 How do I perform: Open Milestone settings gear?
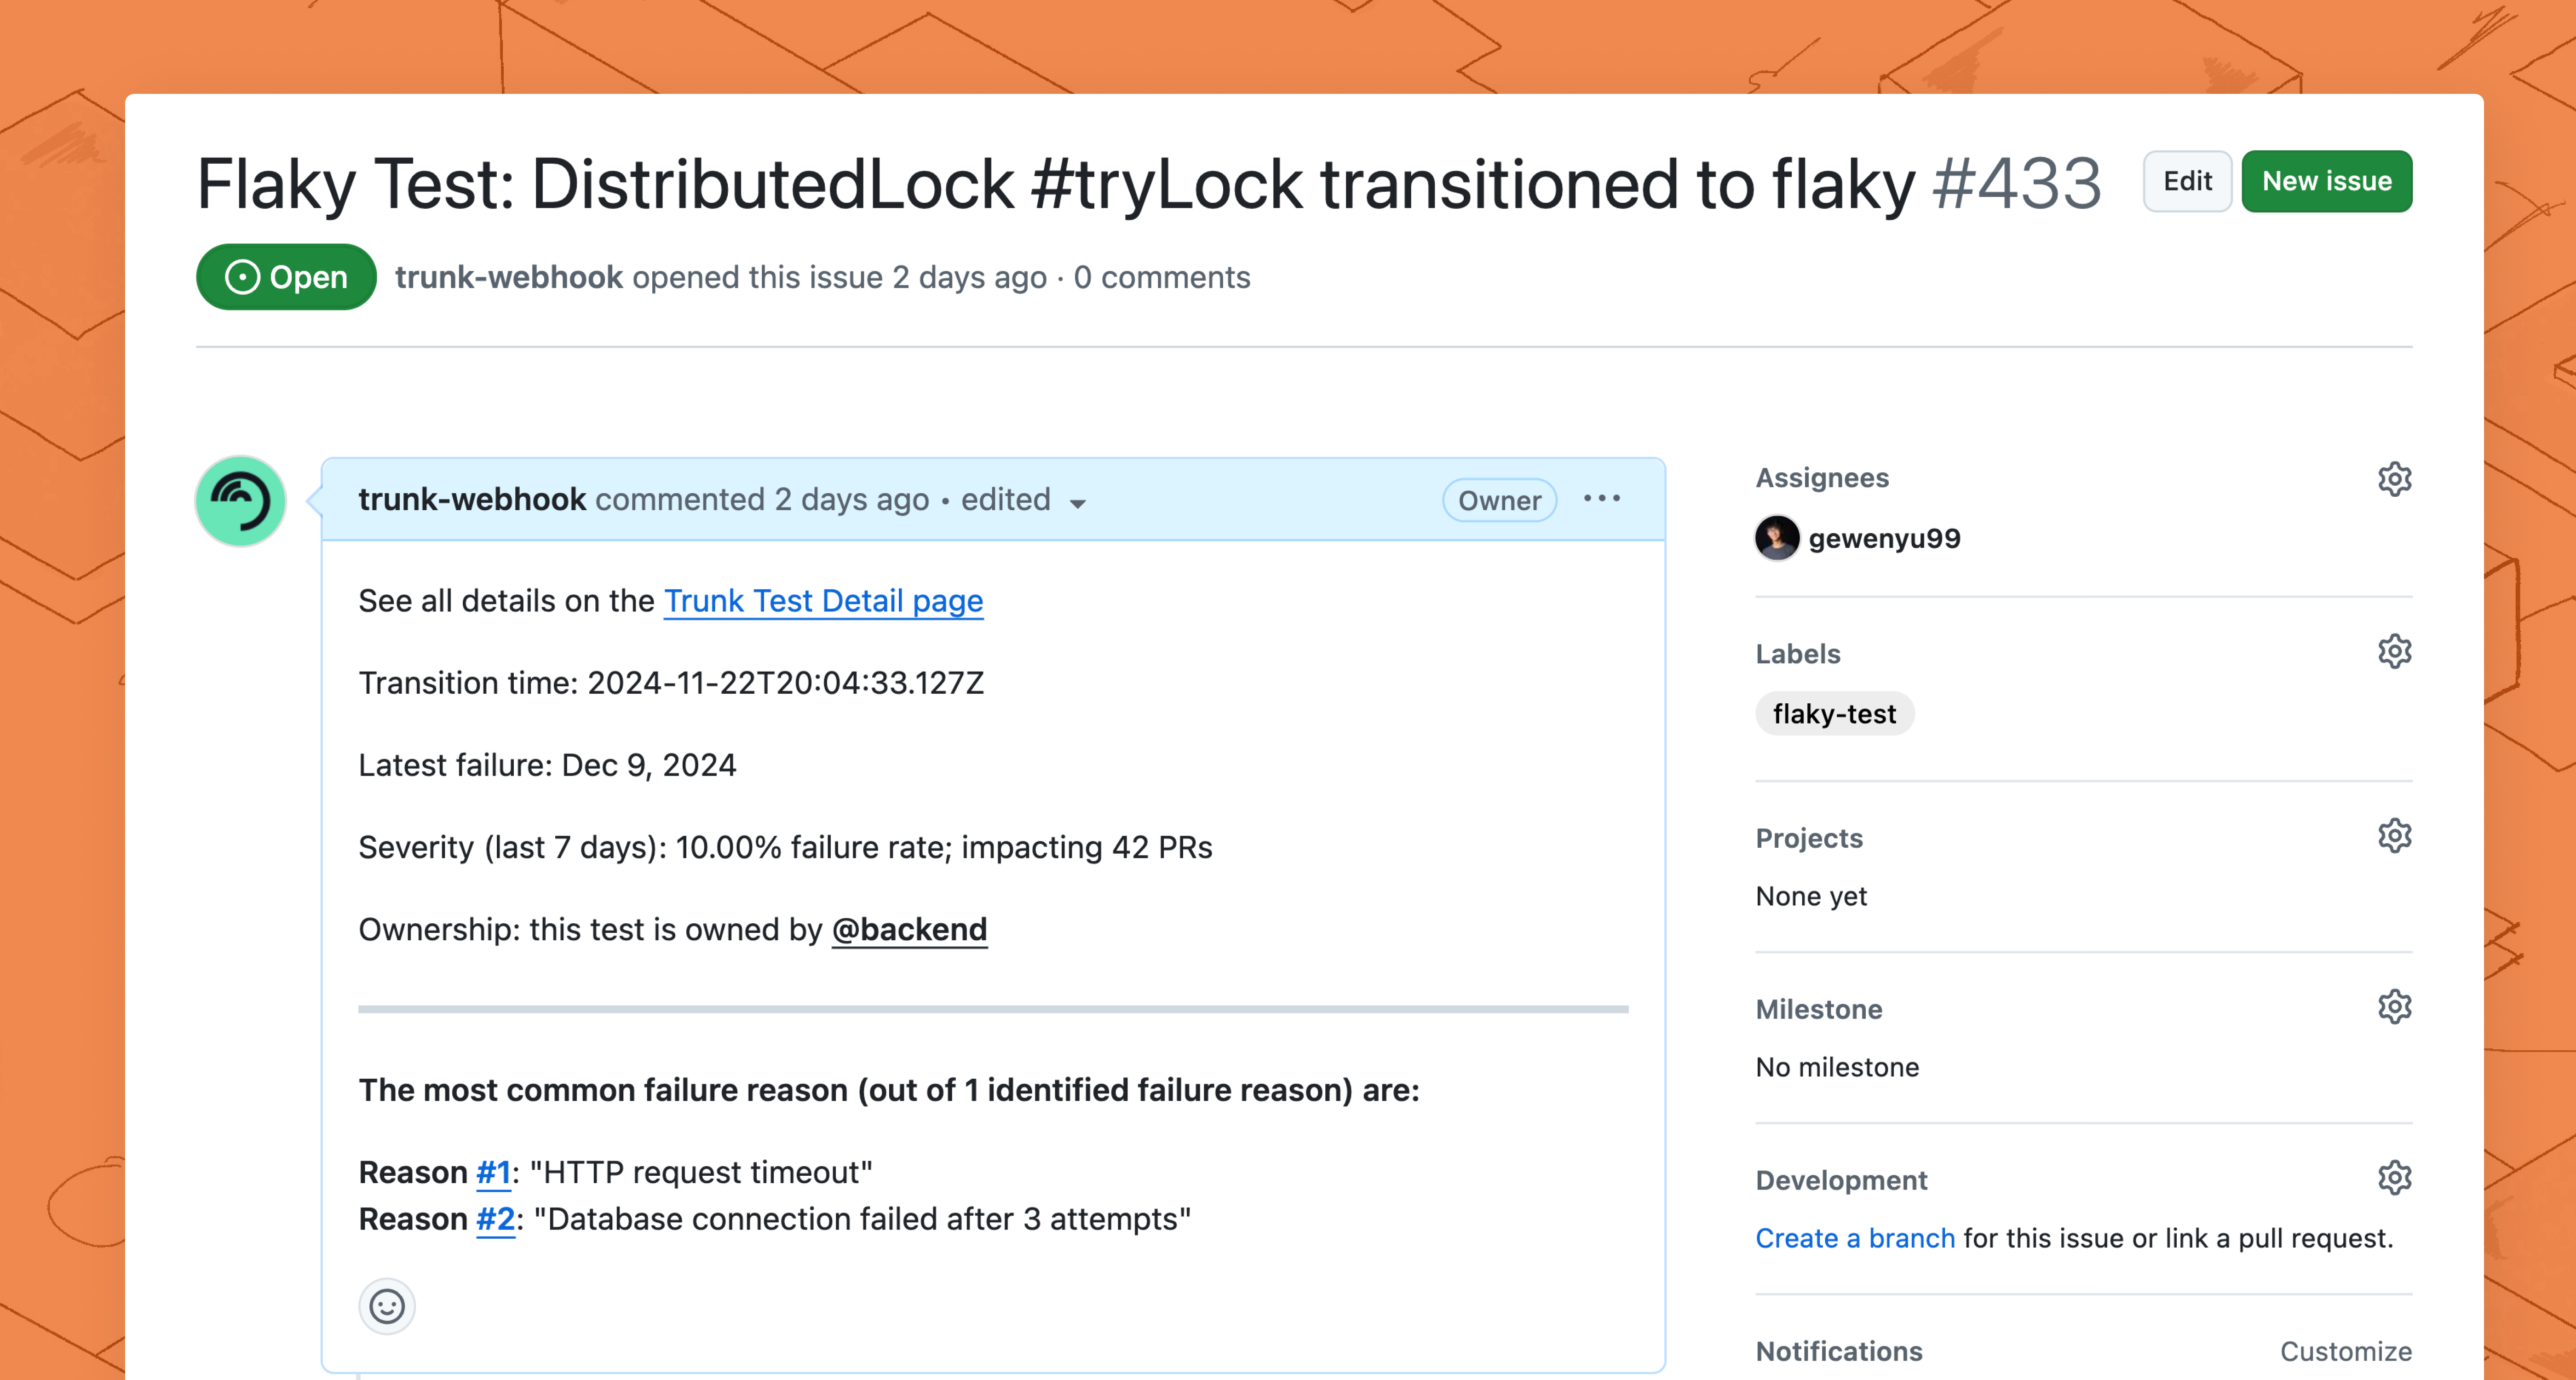coord(2394,1007)
